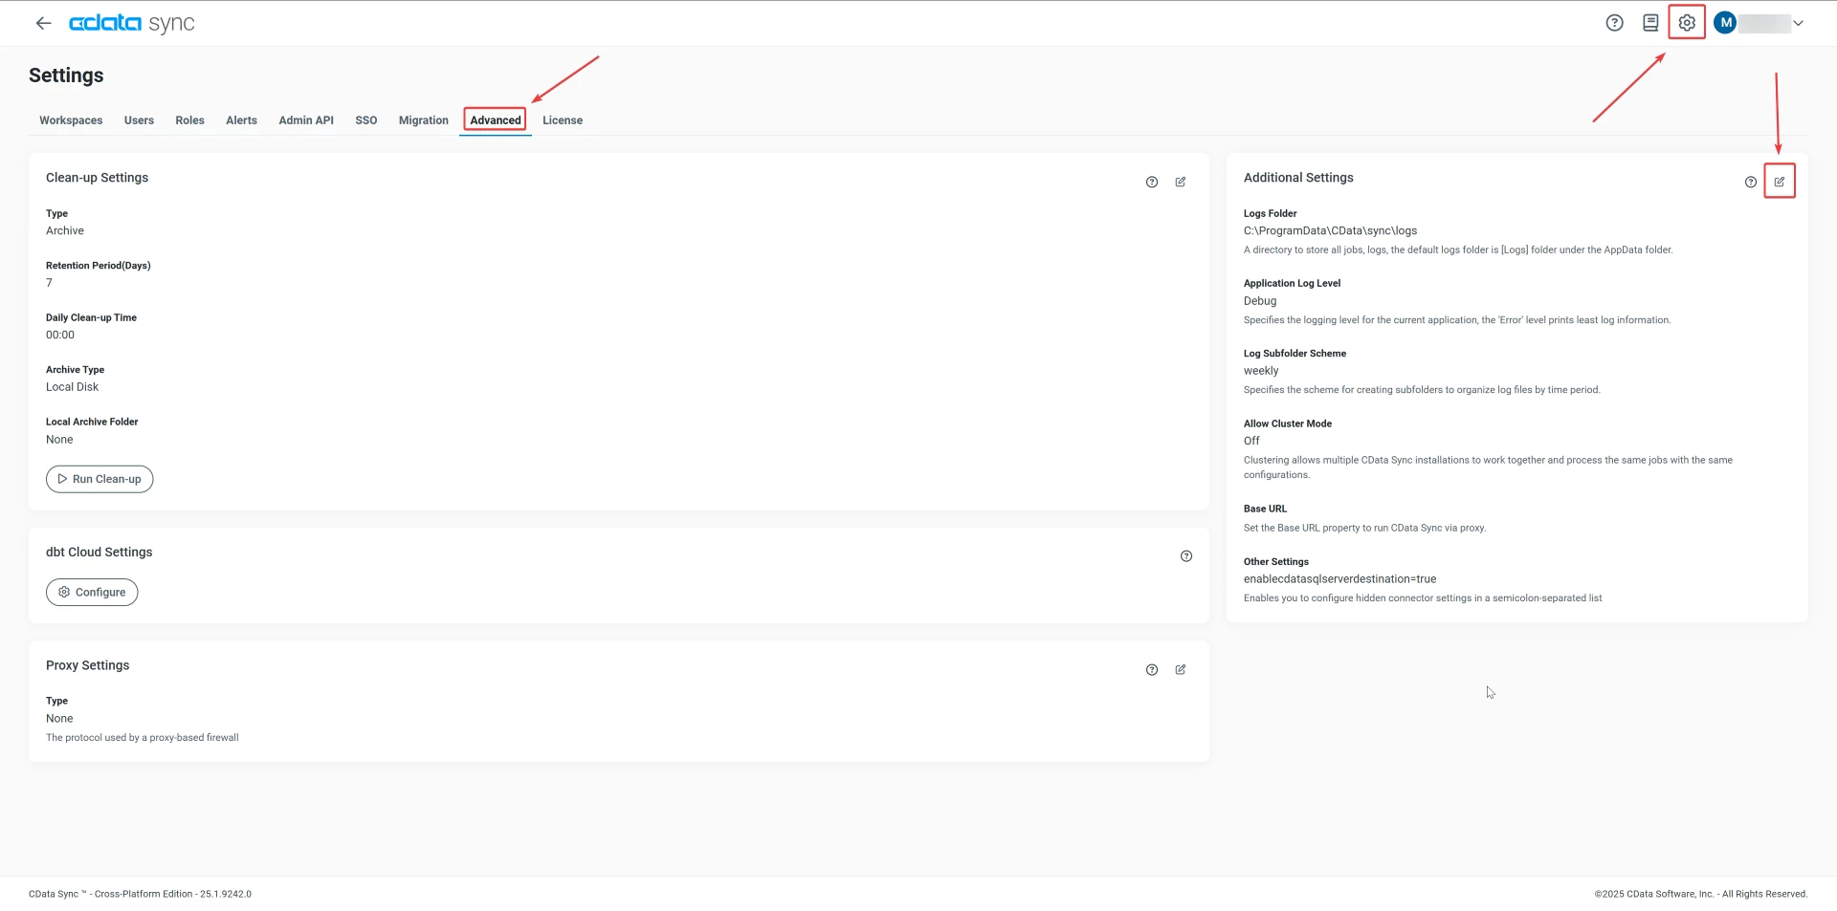Click the CData Sync version text in footer
Image resolution: width=1837 pixels, height=911 pixels.
point(140,895)
